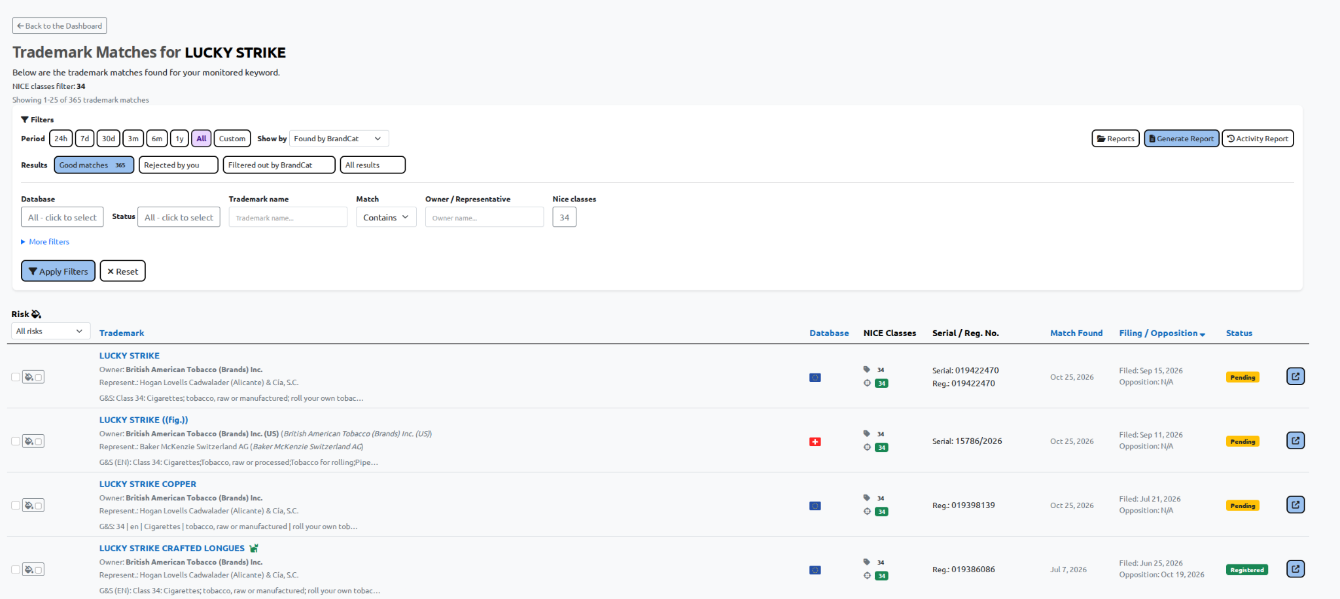This screenshot has width=1340, height=599.
Task: Click green 34 class badge in serial 15786/2026 row
Action: [882, 447]
